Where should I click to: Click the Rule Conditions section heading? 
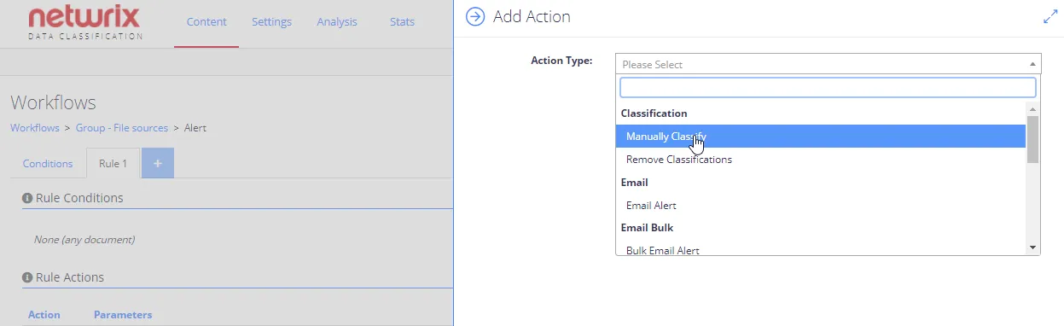point(79,198)
